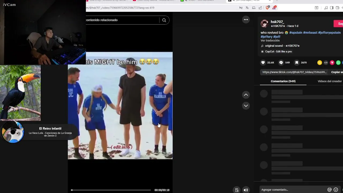The image size is (343, 193).
Task: Toggle the video mute speaker icon
Action: click(x=246, y=190)
